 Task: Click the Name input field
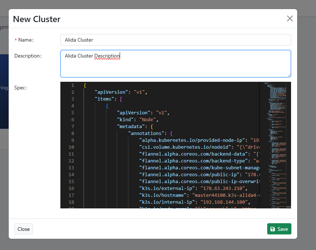[175, 40]
